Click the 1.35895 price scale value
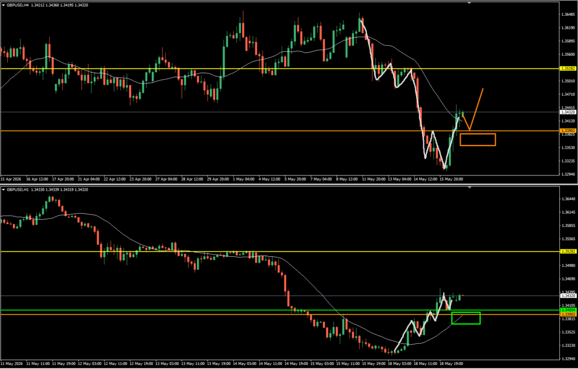The height and width of the screenshot is (369, 578). [569, 41]
